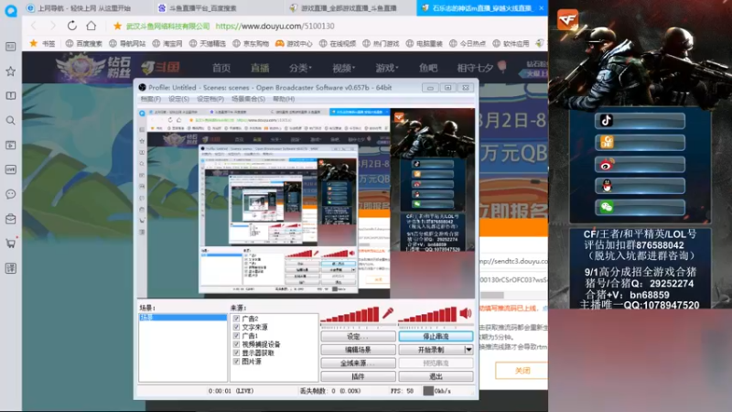Screen dimensions: 732x412
Task: Toggle the 视频捕捉设备 source checkbox
Action: (x=236, y=344)
